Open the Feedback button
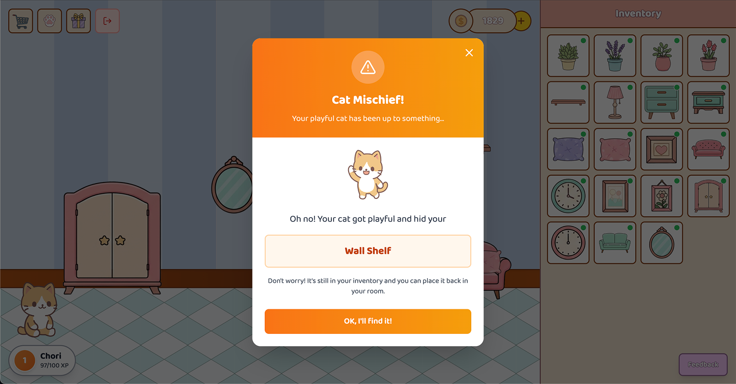The height and width of the screenshot is (384, 736). pos(703,365)
